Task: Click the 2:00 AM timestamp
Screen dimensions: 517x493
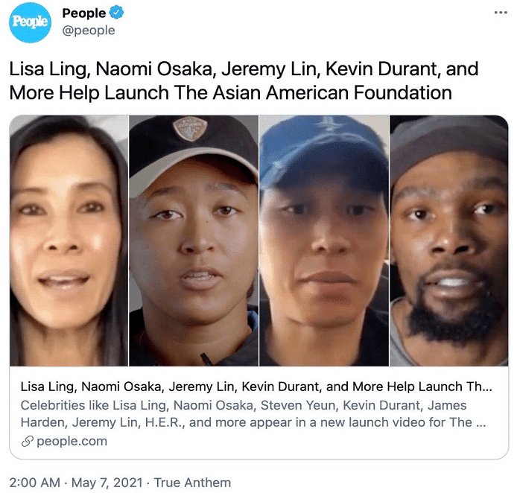Action: click(35, 483)
